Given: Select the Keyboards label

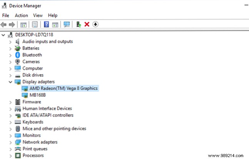Looking at the screenshot, I should click(33, 122).
